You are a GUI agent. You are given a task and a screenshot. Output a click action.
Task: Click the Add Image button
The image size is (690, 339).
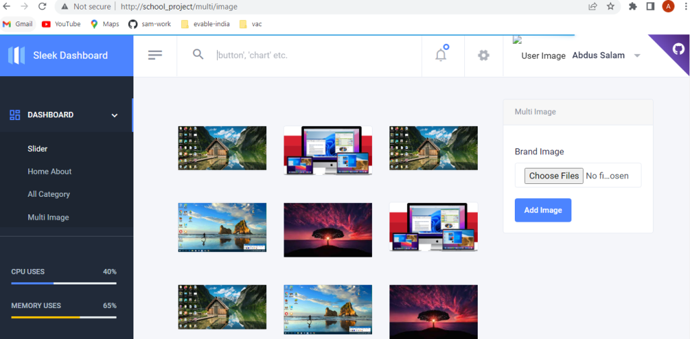542,210
